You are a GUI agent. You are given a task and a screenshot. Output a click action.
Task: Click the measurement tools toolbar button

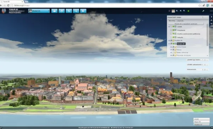(x=69, y=11)
